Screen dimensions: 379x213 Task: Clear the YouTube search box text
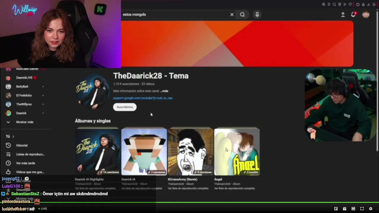(232, 14)
